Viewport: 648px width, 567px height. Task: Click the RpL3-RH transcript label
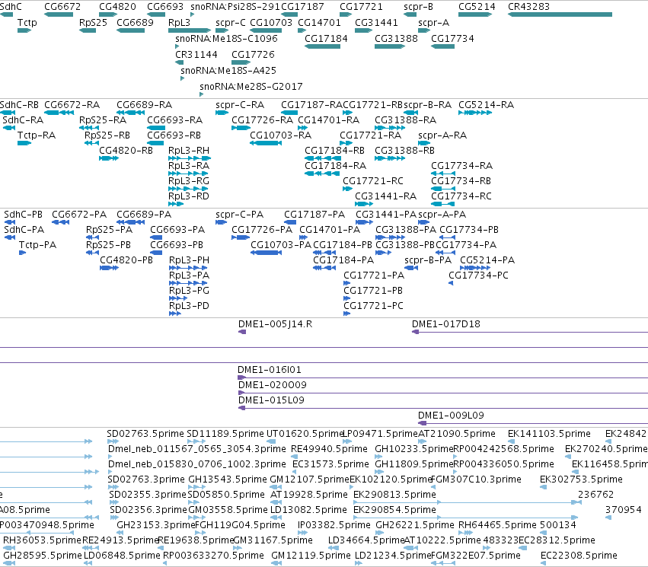pyautogui.click(x=189, y=151)
